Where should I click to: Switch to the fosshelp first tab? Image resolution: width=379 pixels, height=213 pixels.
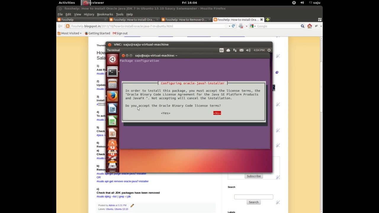tap(82, 20)
